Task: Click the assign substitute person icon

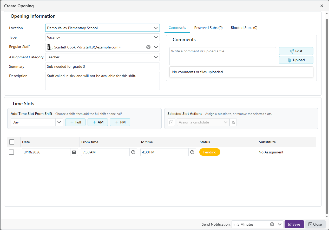Action: [x=233, y=122]
